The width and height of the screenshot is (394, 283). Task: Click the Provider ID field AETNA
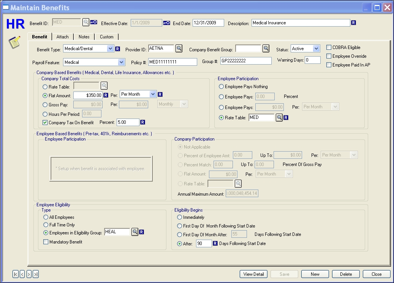[161, 48]
